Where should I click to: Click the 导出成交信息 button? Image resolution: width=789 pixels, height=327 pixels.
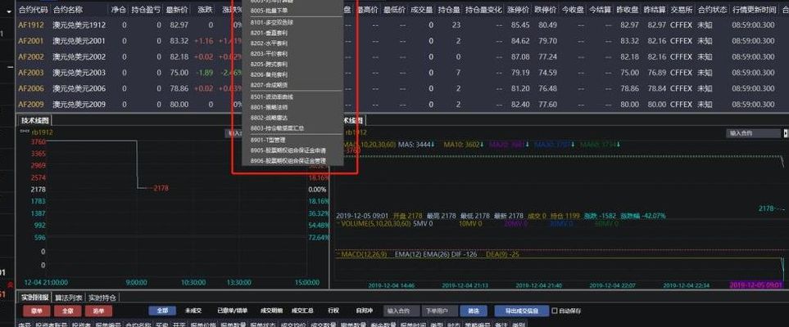(x=521, y=311)
